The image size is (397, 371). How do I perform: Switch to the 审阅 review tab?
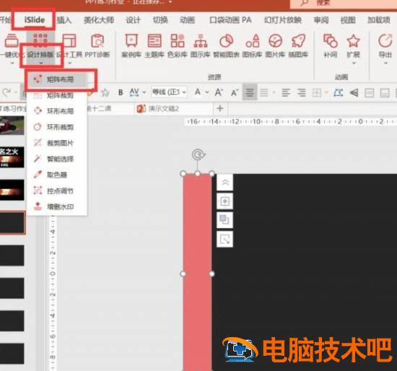pos(321,20)
